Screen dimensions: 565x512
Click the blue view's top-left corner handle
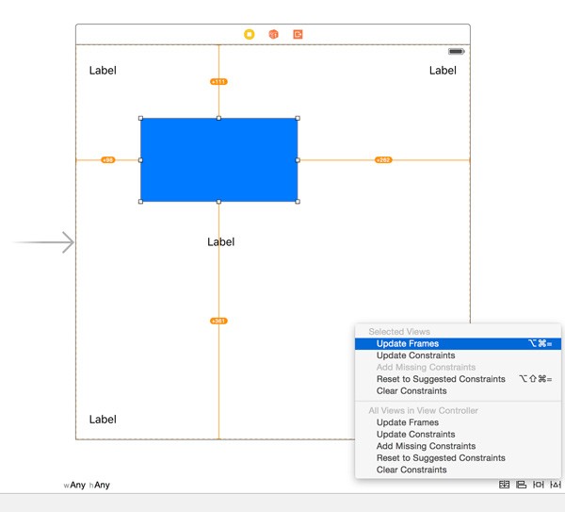point(140,118)
